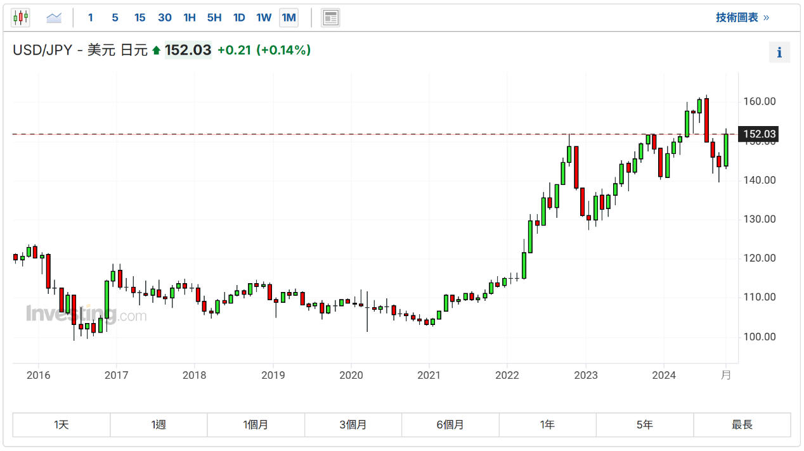Show the 1天 time range
This screenshot has height=451, width=804.
62,424
